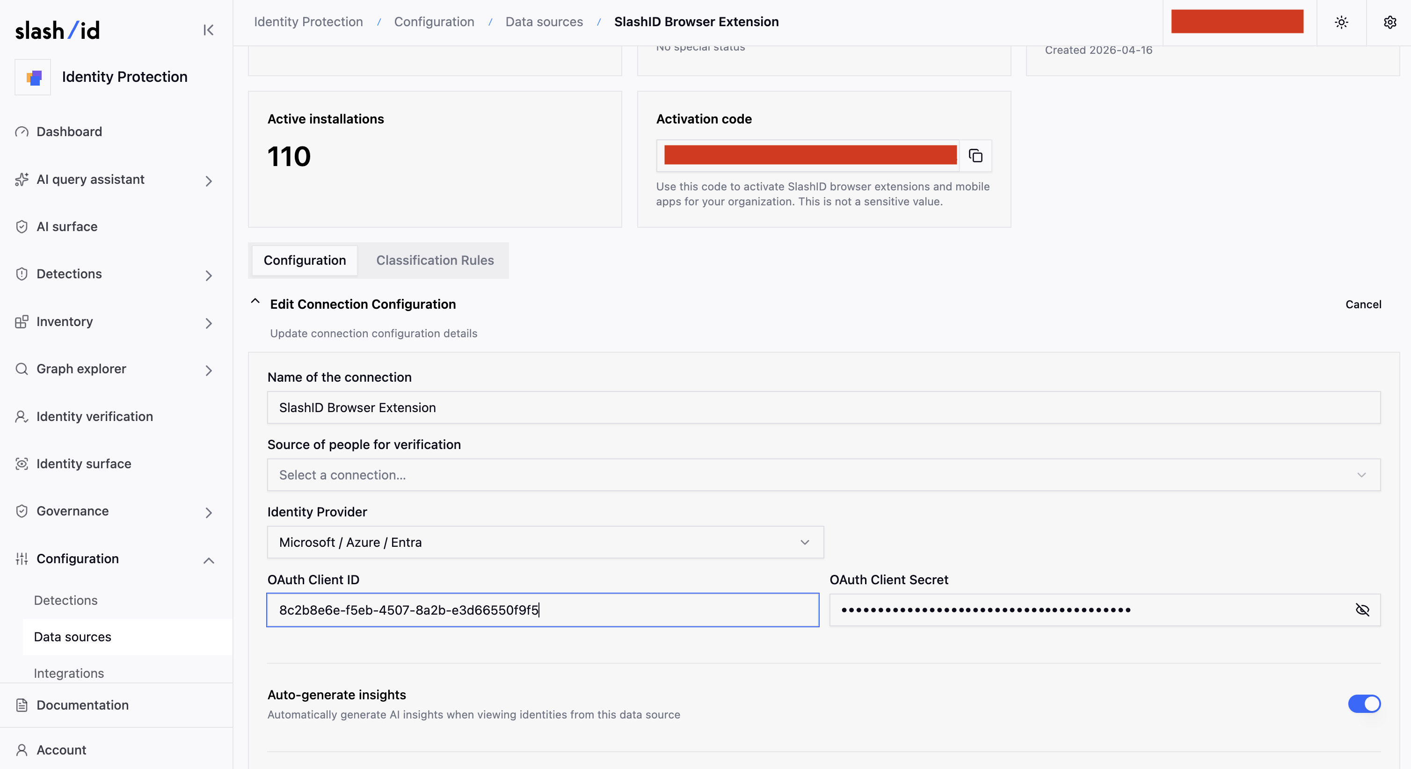Click the Name of the connection field

[x=824, y=407]
